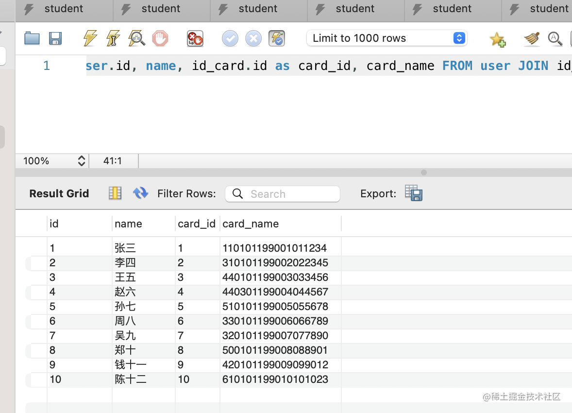Open the Limit to 1000 rows dropdown

(387, 38)
